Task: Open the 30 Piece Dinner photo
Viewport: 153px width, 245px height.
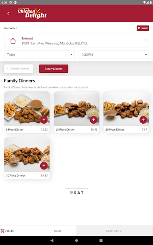Action: [27, 154]
